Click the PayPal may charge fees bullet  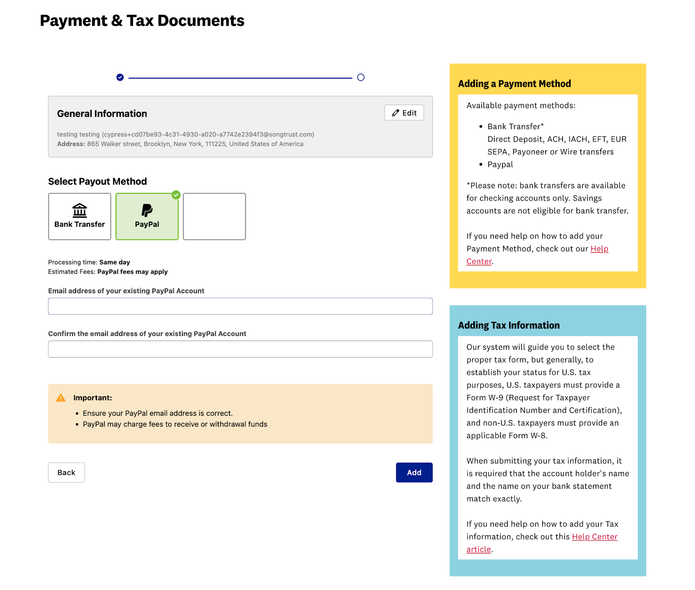click(x=175, y=424)
